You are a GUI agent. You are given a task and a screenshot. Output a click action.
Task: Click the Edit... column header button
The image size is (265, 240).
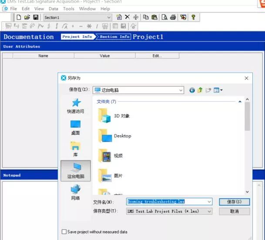coord(157,56)
